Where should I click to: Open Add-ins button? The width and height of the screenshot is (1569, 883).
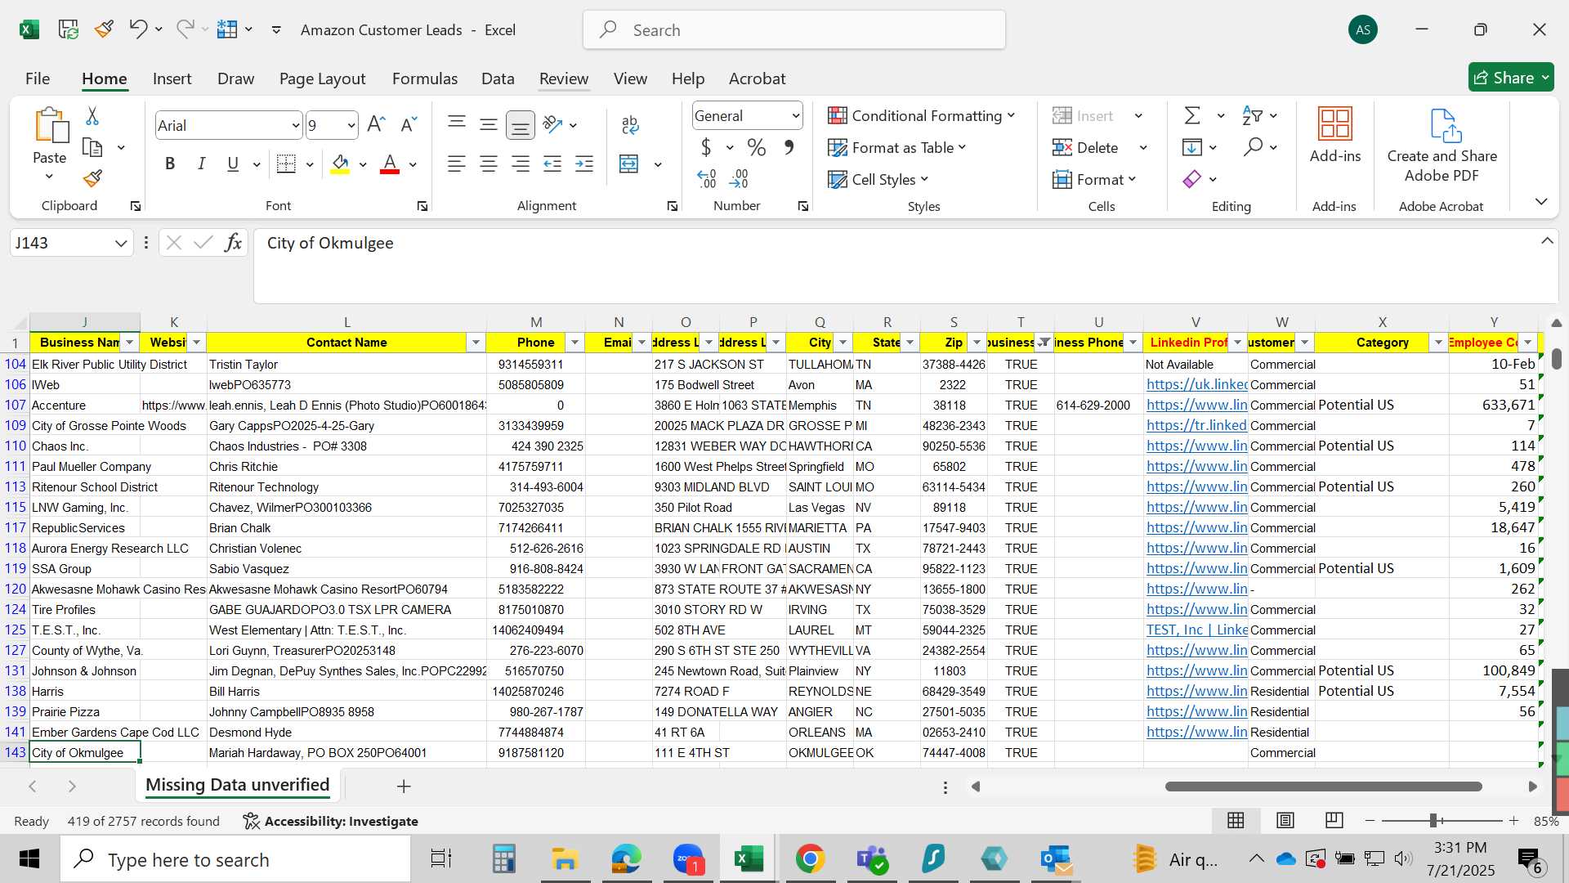click(1335, 136)
